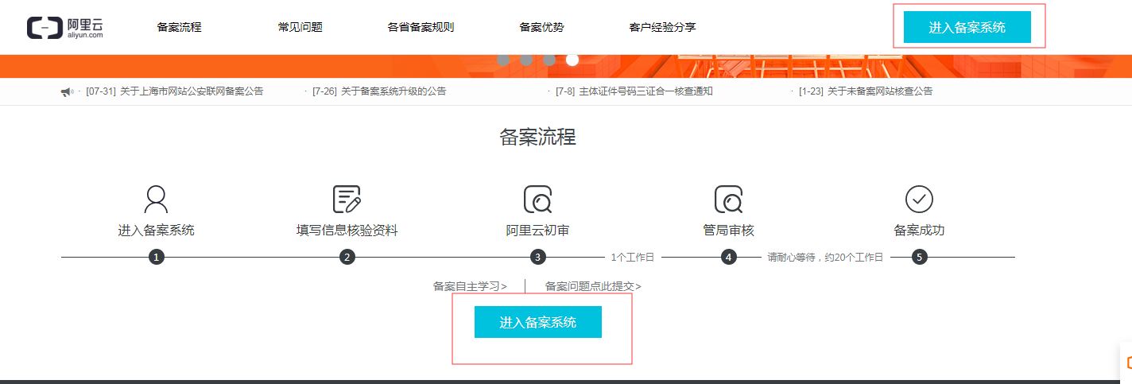1132x384 pixels.
Task: Click step number 1 circle marker
Action: coord(157,258)
